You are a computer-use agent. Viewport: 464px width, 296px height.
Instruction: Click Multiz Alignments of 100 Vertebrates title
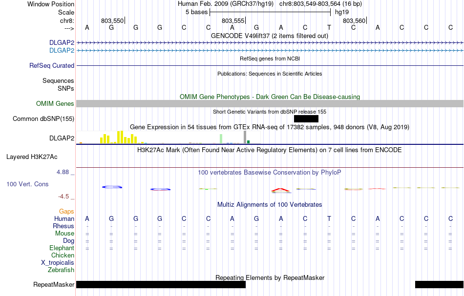tap(270, 204)
